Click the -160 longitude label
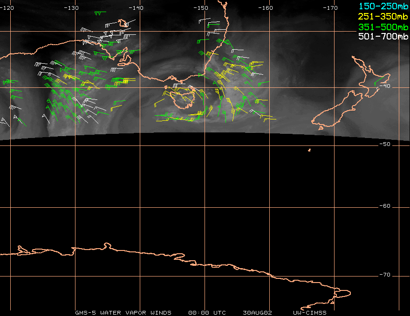This screenshot has width=410, height=316. point(266,8)
